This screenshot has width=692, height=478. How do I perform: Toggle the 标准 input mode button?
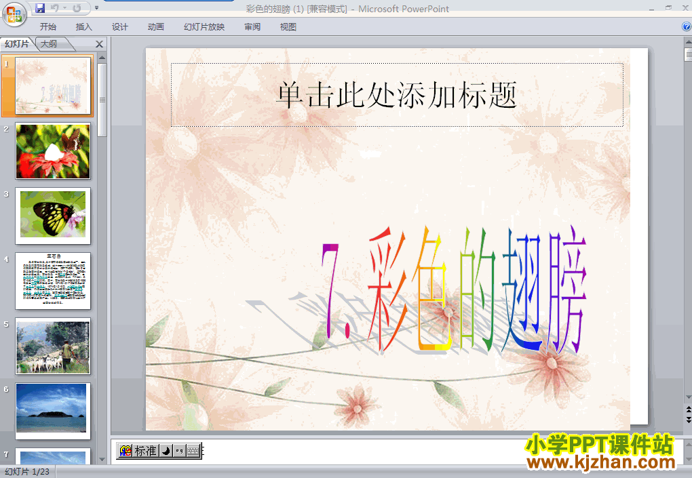(146, 451)
